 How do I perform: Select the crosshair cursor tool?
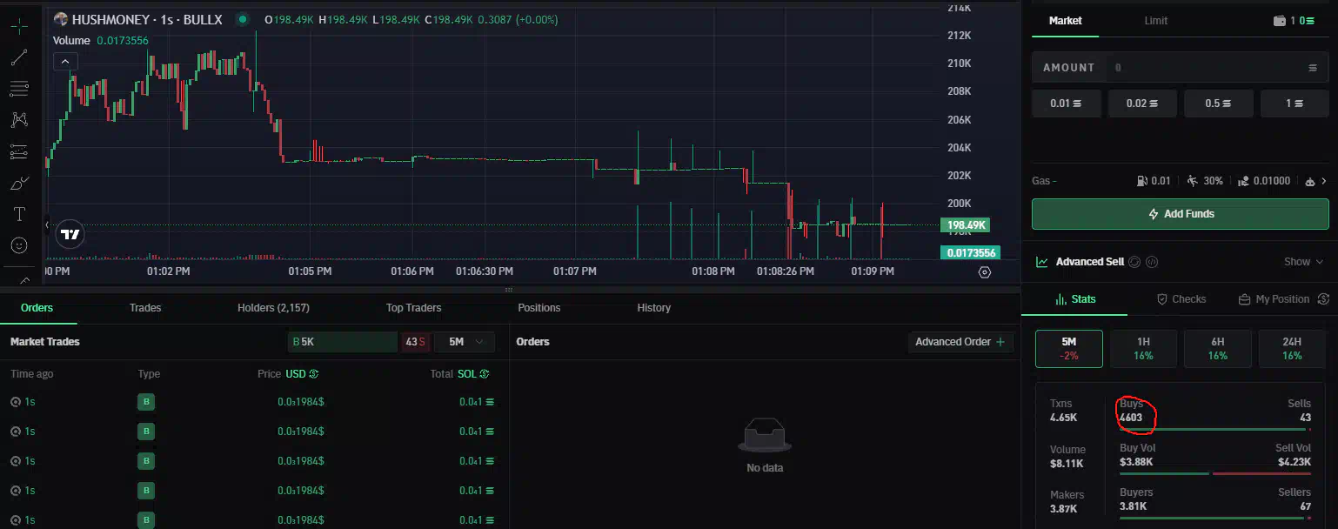pos(19,26)
